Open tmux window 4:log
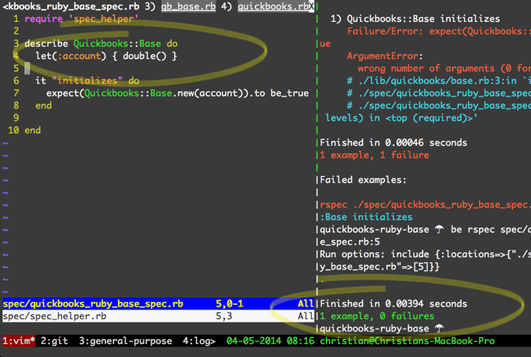531x357 pixels. 199,340
